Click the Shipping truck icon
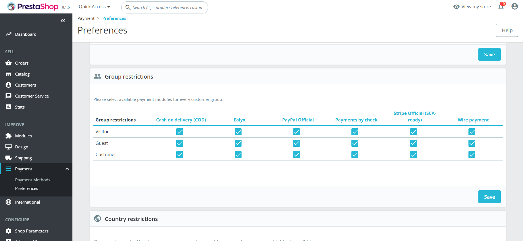This screenshot has width=523, height=241. click(x=9, y=158)
